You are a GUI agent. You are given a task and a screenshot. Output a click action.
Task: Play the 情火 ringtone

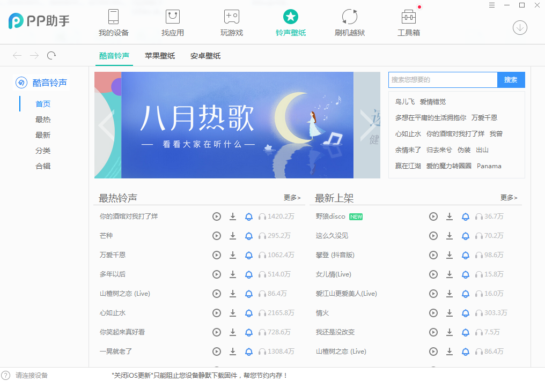coord(433,313)
